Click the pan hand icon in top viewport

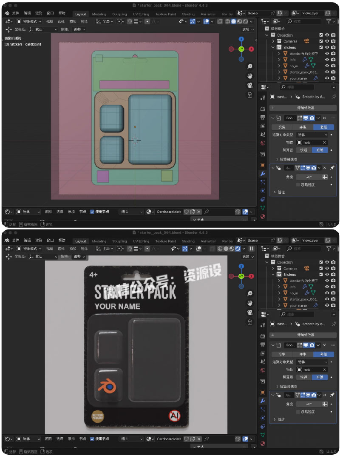(250, 76)
